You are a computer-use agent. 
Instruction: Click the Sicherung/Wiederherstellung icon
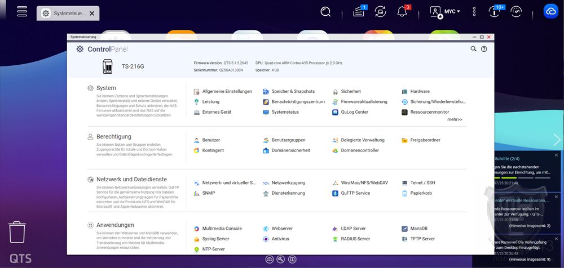[404, 102]
